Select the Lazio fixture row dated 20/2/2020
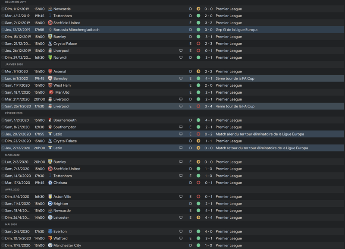Viewport: 345px width, 249px height. [129, 134]
